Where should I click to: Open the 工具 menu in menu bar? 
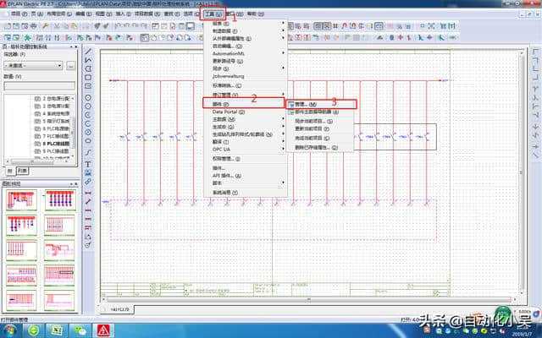(x=213, y=14)
